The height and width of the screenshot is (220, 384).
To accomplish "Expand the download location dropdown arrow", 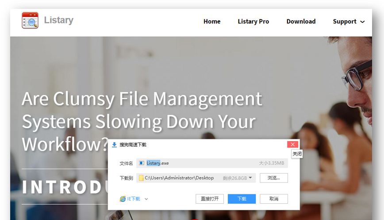I will [250, 178].
